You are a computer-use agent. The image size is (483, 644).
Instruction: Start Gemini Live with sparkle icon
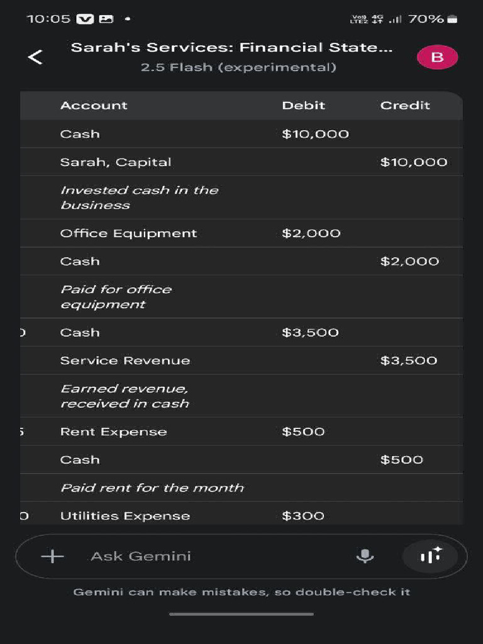pos(431,556)
